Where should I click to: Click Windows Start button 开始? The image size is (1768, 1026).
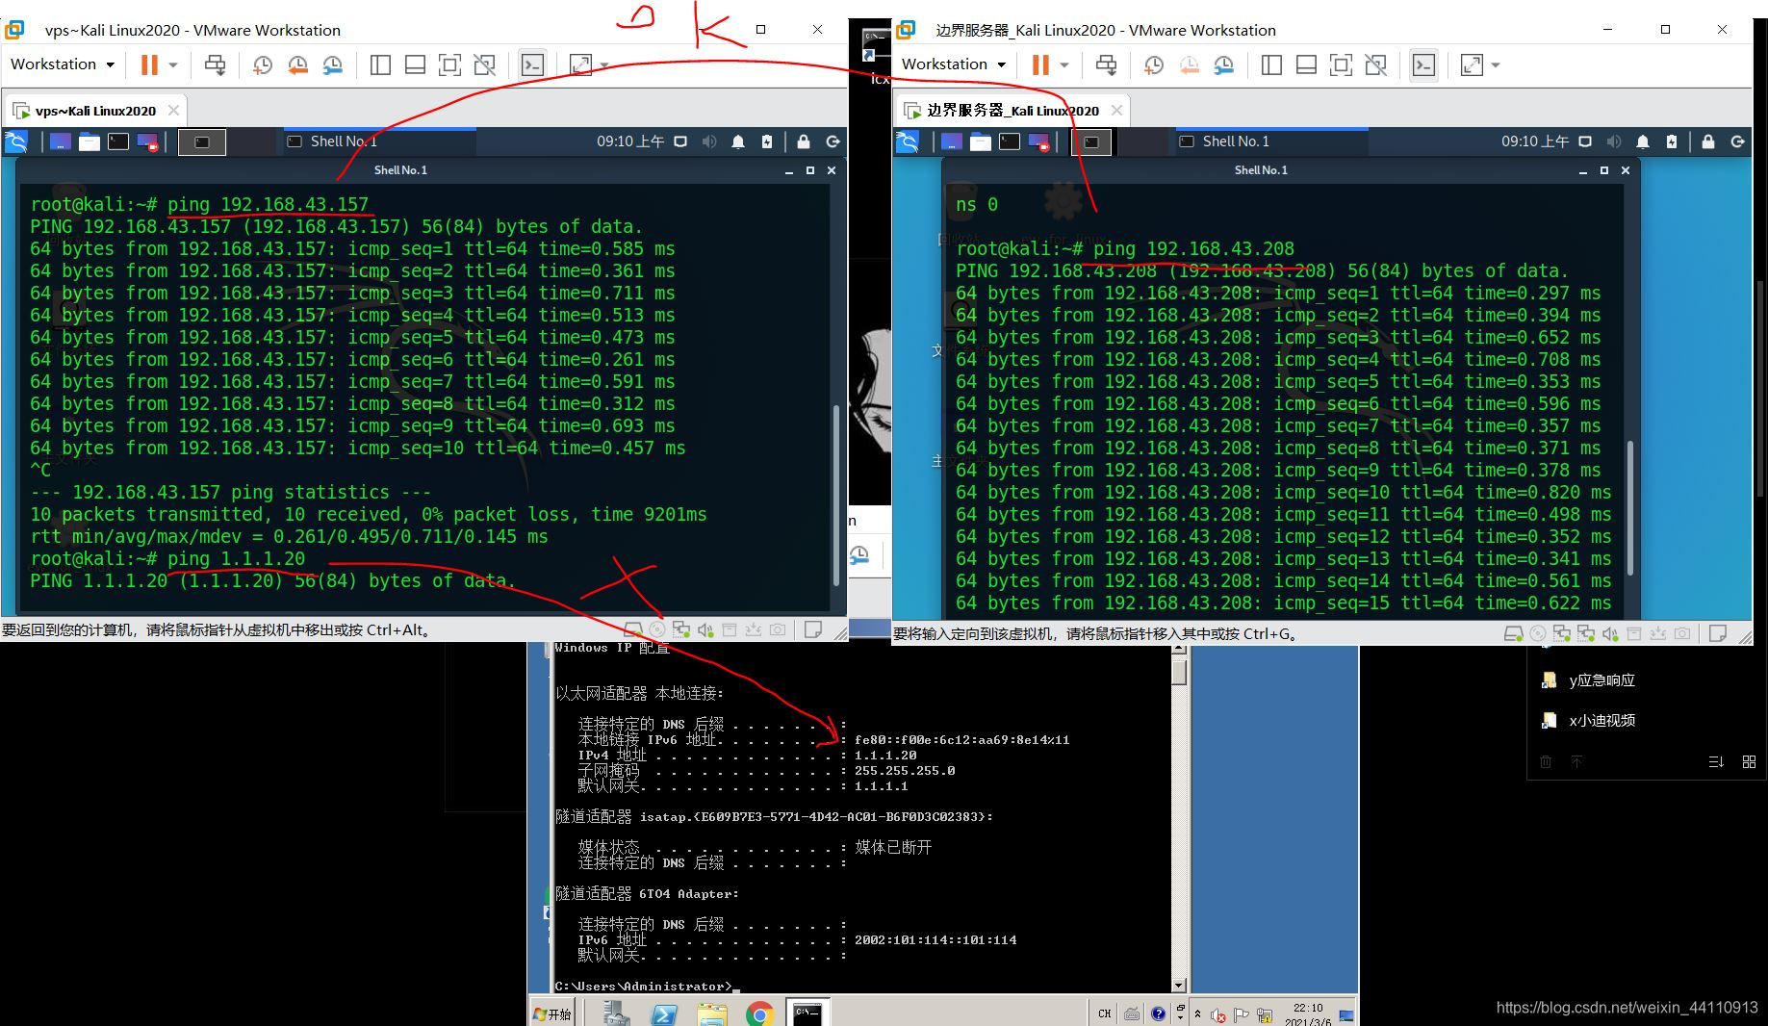[552, 1013]
